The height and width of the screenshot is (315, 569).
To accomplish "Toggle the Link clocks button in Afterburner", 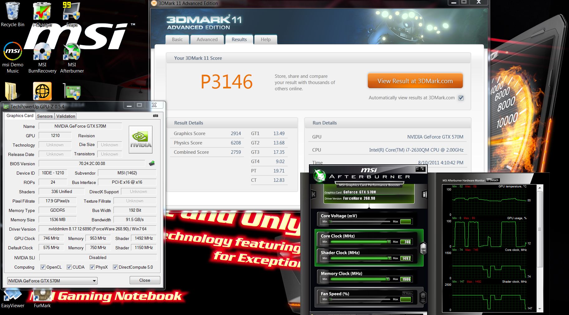I will (x=423, y=248).
